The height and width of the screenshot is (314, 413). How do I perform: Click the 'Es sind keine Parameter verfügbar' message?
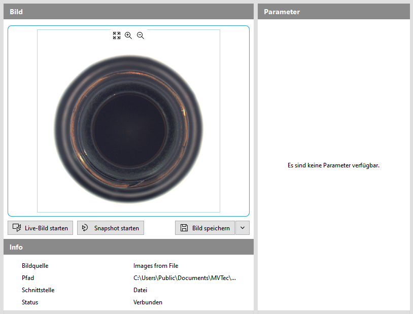point(333,165)
